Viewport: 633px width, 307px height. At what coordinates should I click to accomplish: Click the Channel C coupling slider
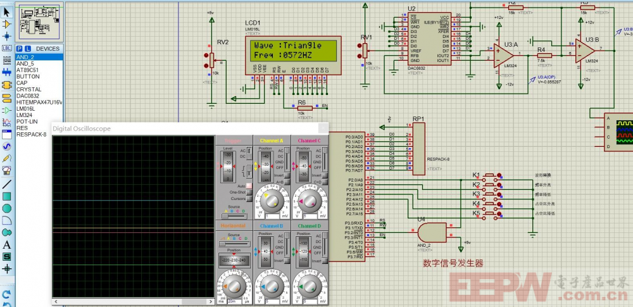325,158
